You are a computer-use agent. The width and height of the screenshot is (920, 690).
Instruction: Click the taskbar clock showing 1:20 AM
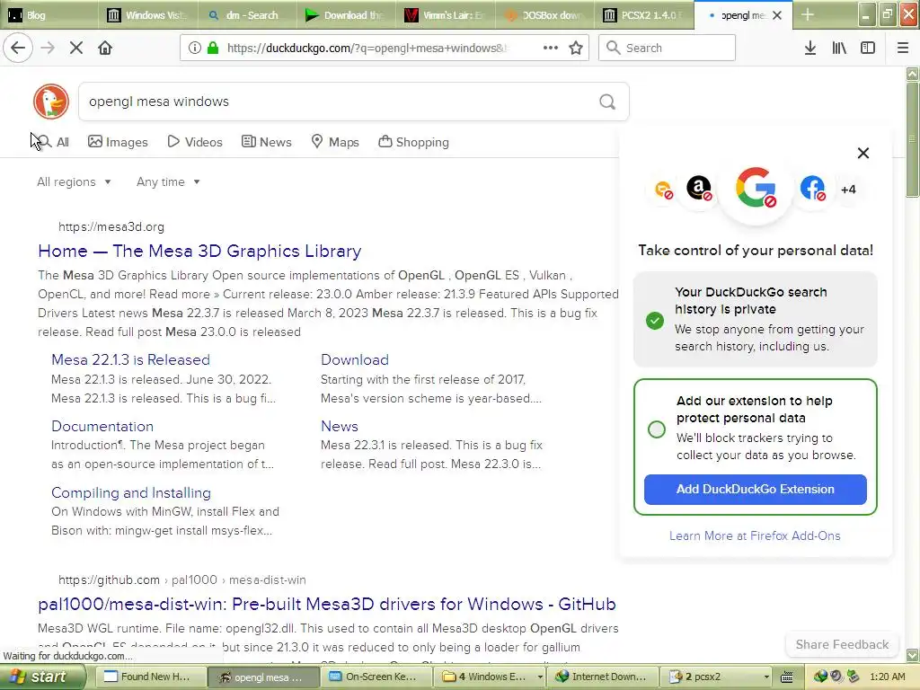click(887, 677)
